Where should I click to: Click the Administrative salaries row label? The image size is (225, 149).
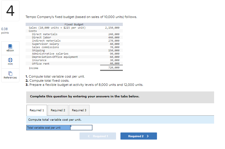(50, 53)
